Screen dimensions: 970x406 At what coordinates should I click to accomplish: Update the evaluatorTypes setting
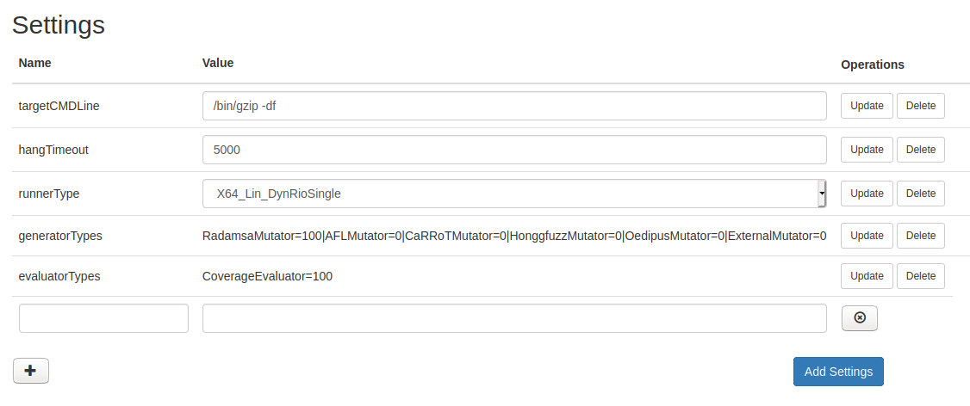(867, 276)
